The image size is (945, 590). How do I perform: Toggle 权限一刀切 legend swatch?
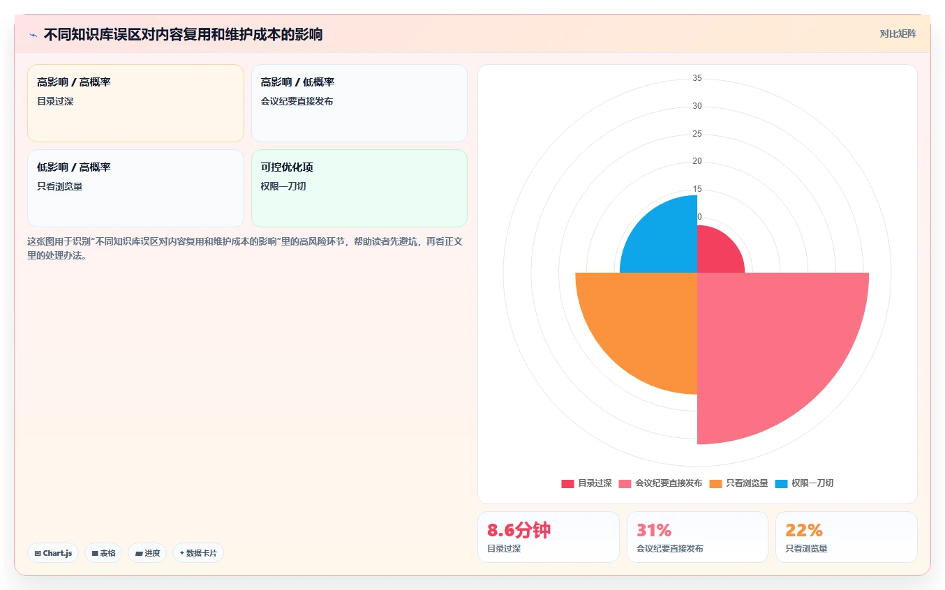pos(781,483)
